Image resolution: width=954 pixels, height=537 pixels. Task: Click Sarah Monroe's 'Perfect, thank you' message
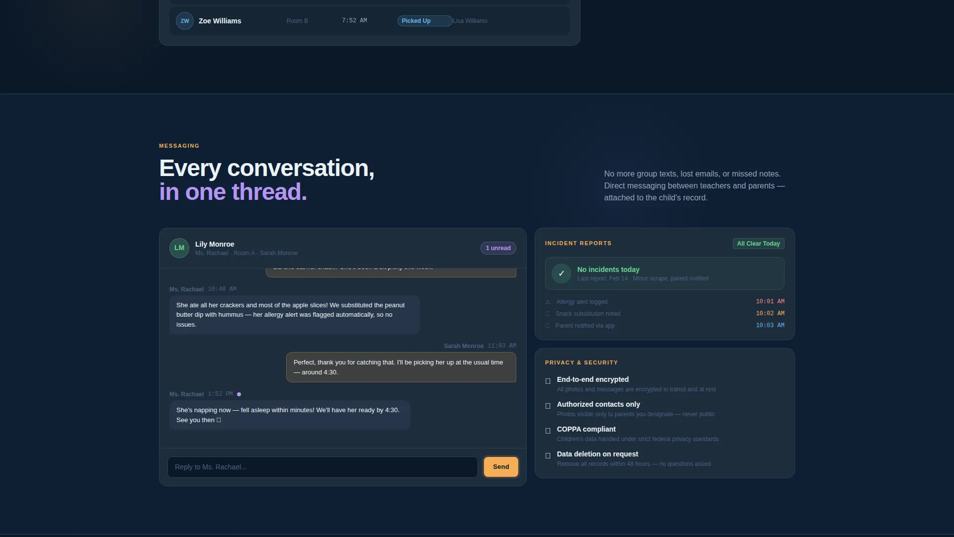[x=401, y=367]
